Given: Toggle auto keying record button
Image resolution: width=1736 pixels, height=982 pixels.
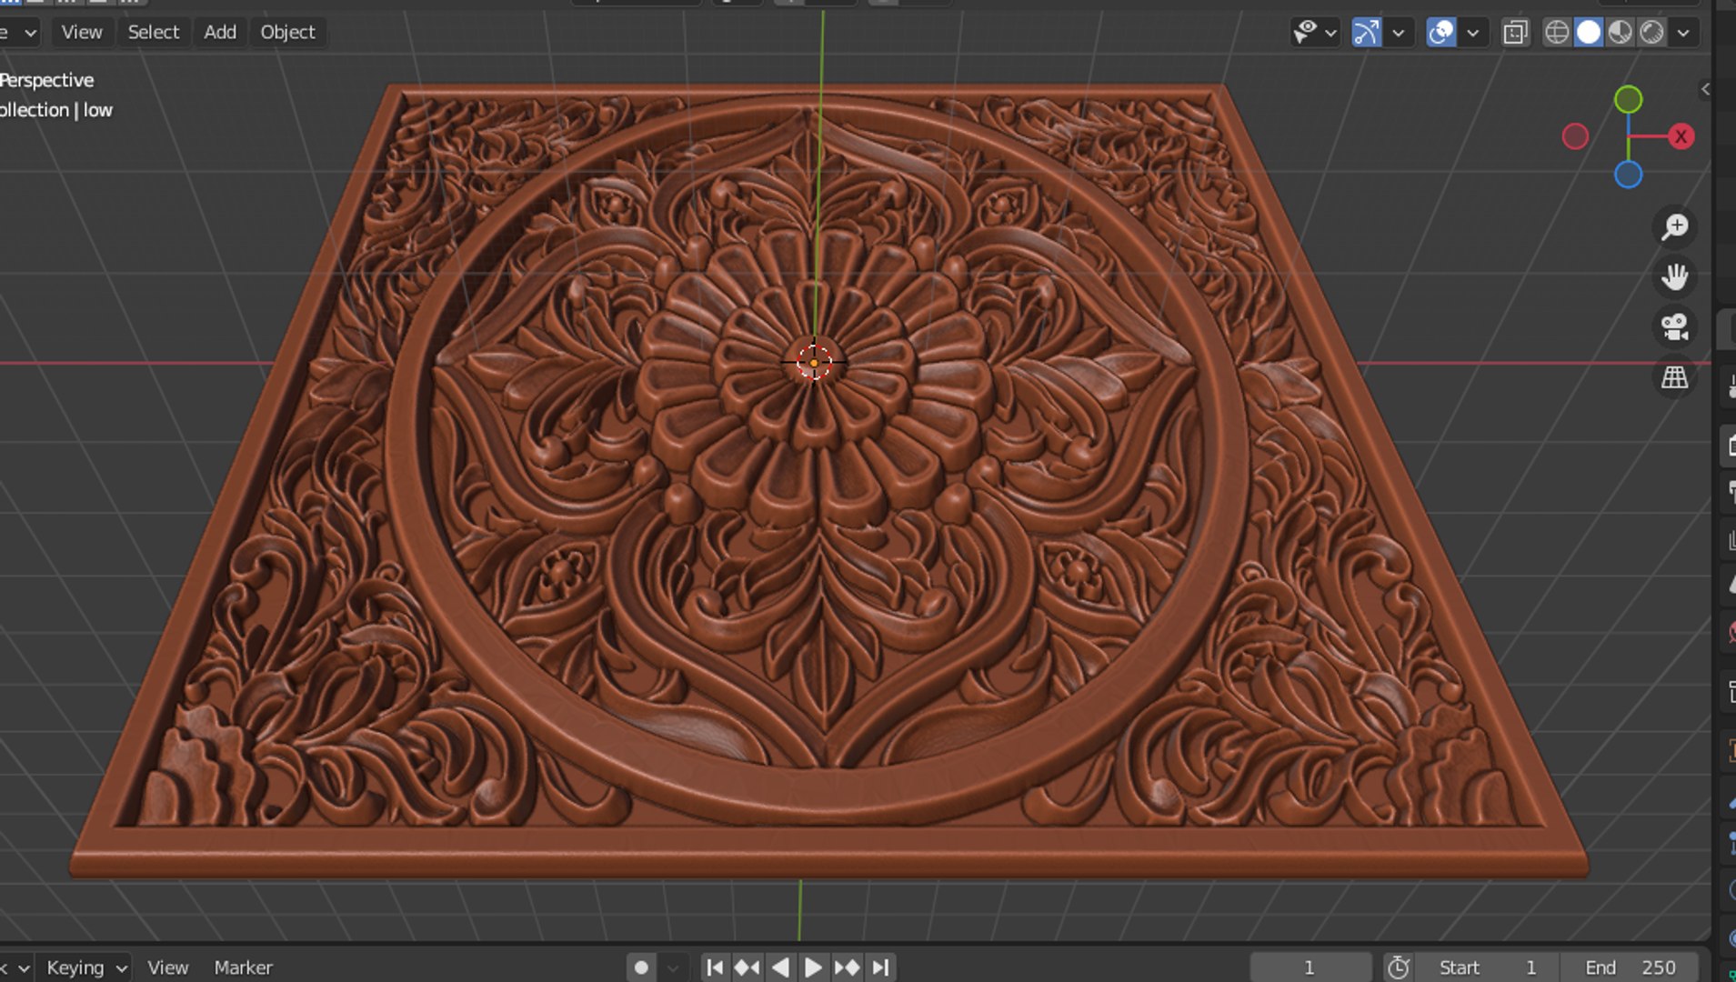Looking at the screenshot, I should click(641, 967).
